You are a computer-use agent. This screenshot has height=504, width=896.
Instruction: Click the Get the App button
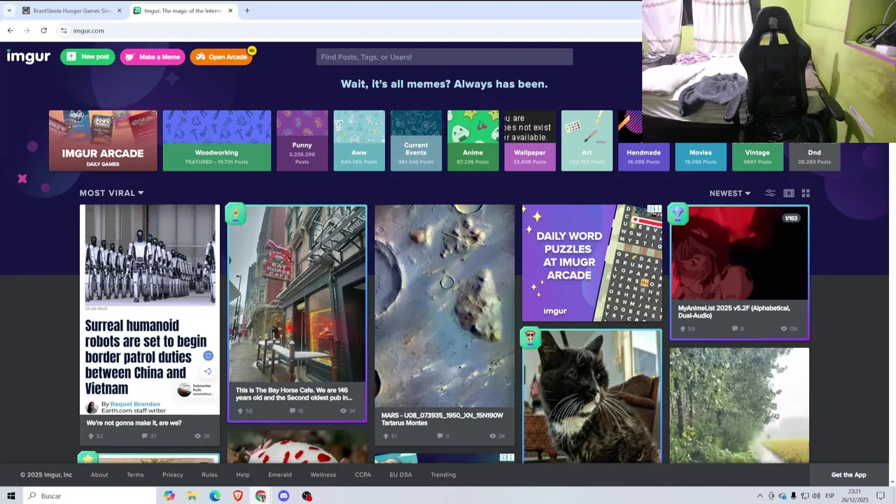(x=848, y=475)
